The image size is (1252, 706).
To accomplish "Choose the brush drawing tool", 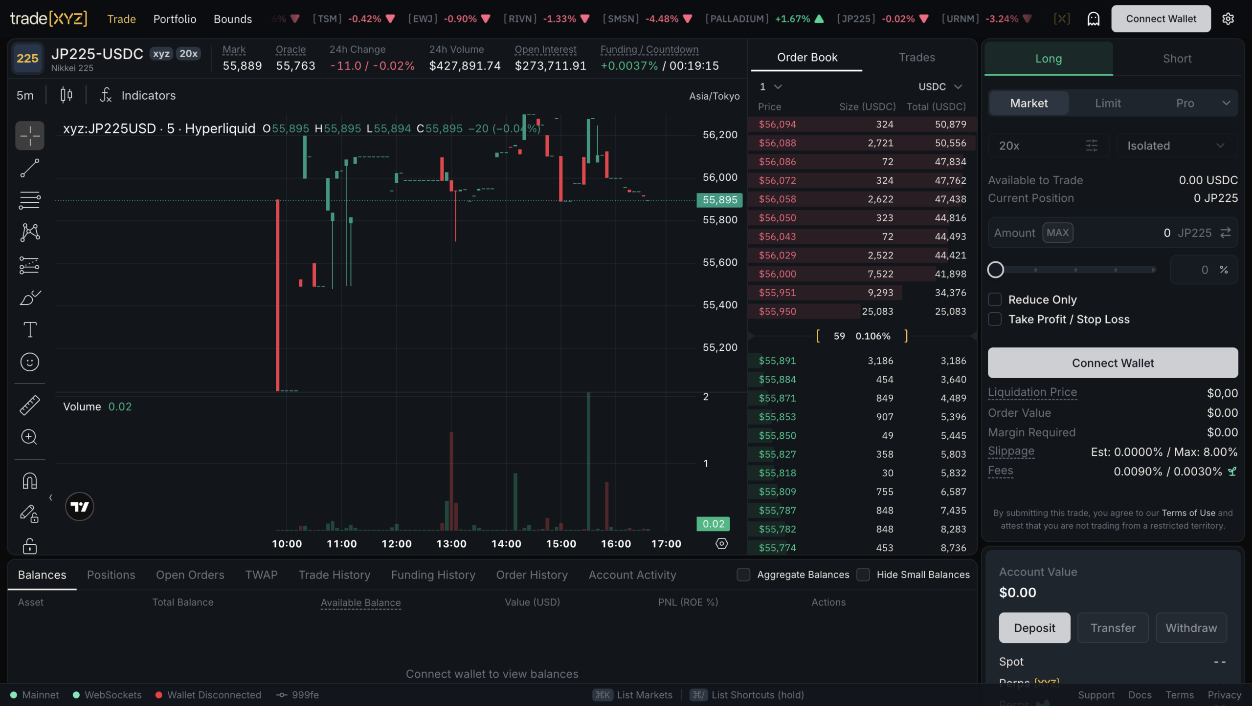I will pyautogui.click(x=30, y=297).
